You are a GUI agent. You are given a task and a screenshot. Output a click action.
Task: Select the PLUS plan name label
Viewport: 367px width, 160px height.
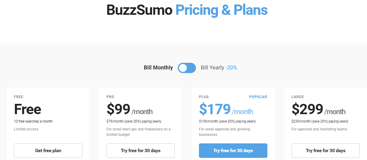click(x=204, y=97)
